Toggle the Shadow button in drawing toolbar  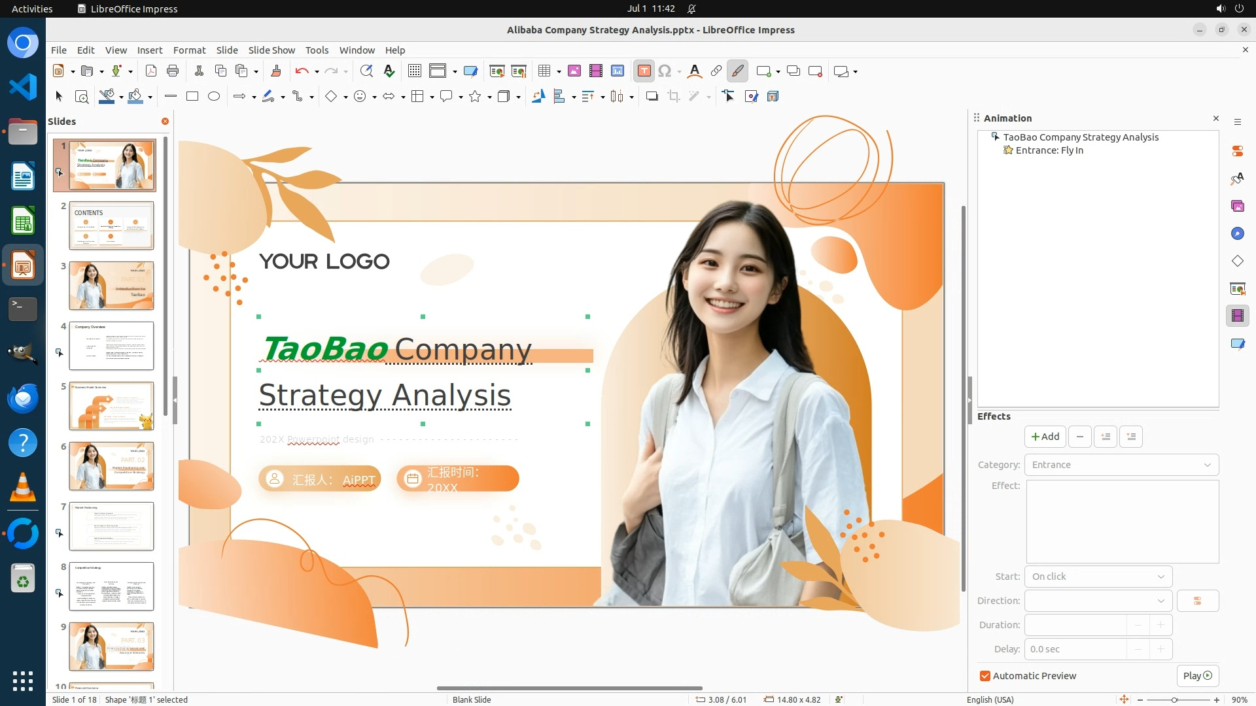click(652, 97)
